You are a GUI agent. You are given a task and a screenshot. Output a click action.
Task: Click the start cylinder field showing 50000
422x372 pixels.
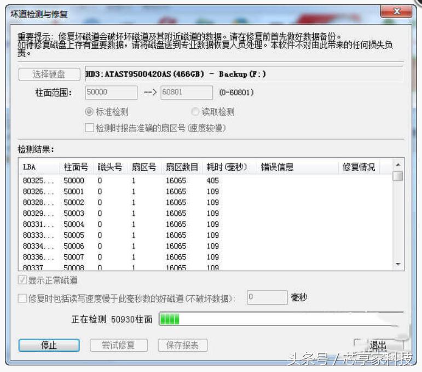tap(111, 93)
